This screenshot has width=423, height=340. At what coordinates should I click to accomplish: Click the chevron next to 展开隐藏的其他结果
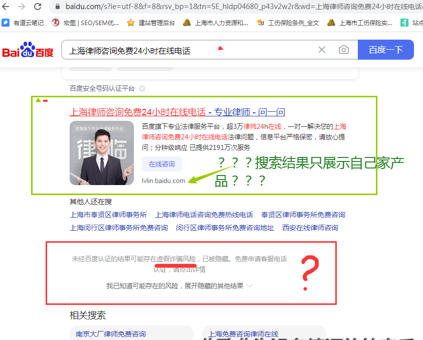[250, 286]
